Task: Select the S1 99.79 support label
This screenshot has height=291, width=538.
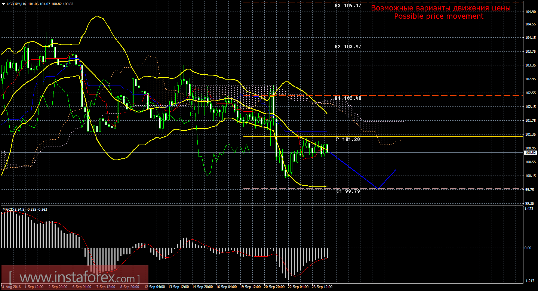Action: (x=348, y=191)
